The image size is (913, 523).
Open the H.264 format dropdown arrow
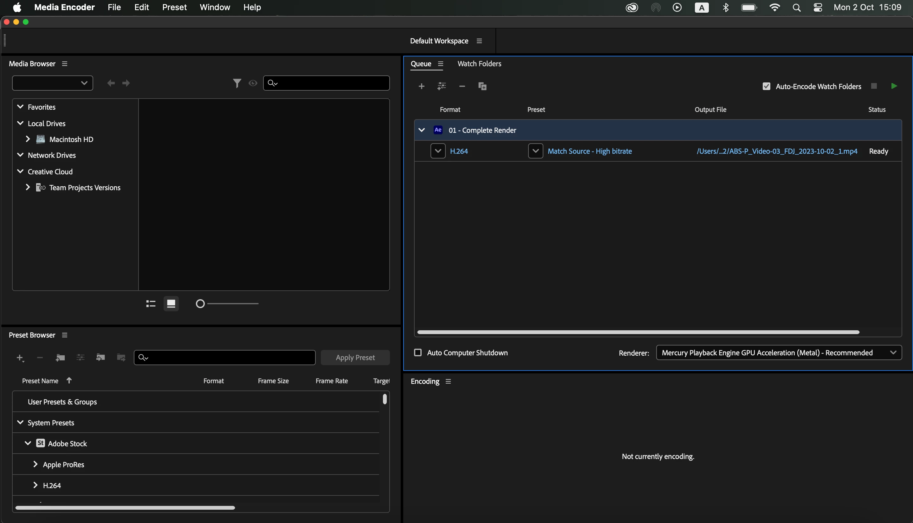click(438, 151)
